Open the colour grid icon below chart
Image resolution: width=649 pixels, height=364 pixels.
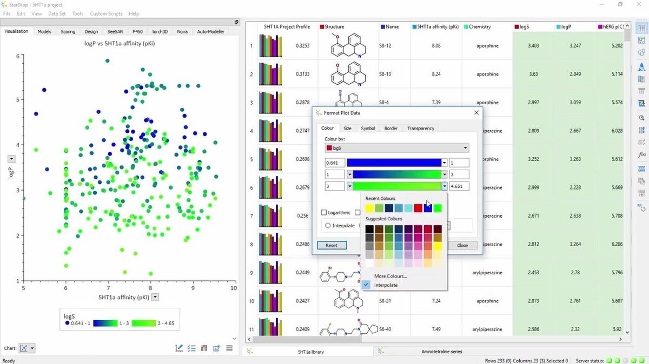[x=204, y=348]
